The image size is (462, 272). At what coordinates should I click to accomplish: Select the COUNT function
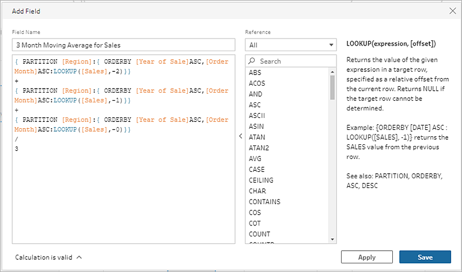(x=259, y=234)
